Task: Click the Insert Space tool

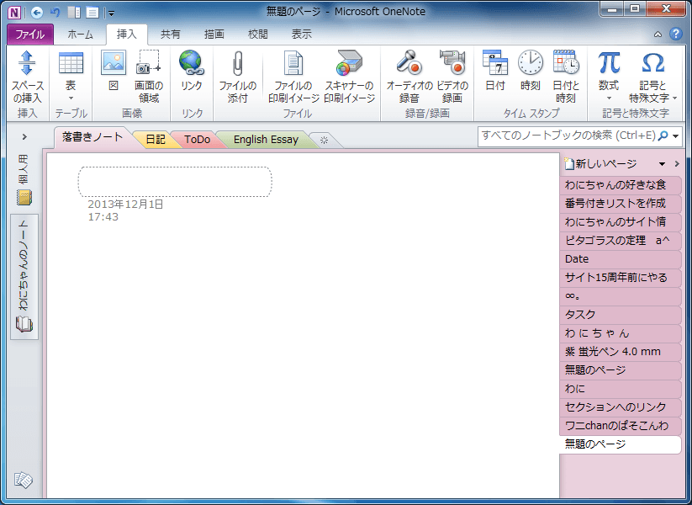Action: (28, 77)
